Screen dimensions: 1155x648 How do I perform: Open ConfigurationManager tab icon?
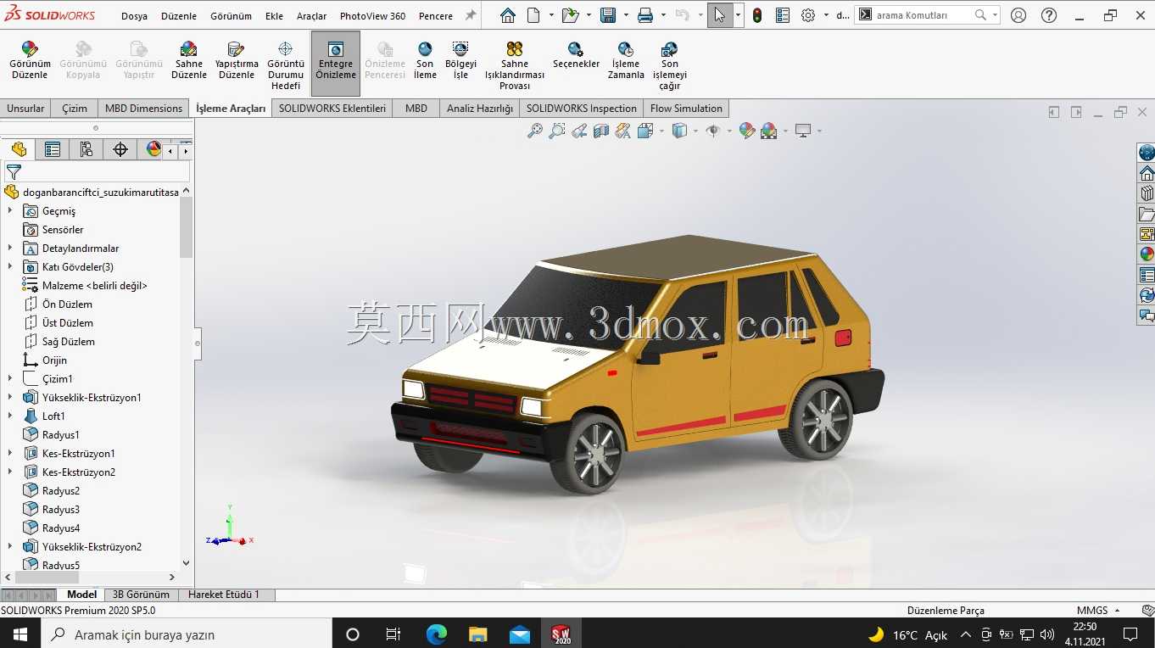[x=86, y=149]
